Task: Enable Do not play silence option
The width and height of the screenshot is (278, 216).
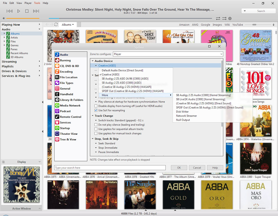Action: point(96,125)
